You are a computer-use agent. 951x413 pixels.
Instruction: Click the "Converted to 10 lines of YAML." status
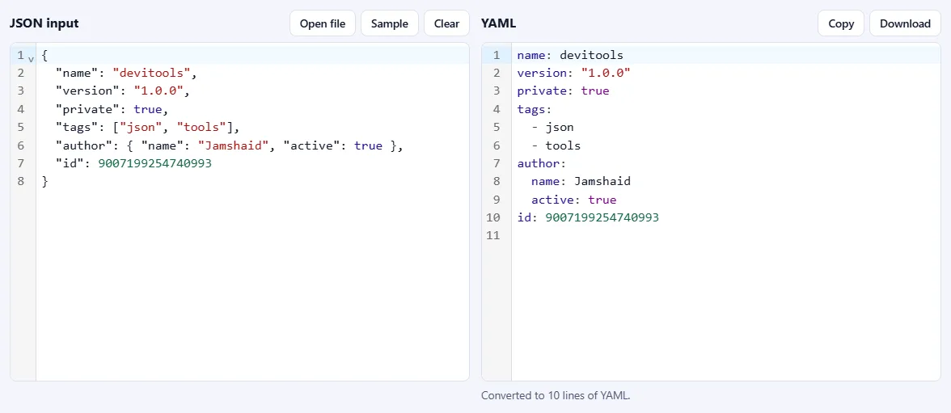tap(556, 395)
